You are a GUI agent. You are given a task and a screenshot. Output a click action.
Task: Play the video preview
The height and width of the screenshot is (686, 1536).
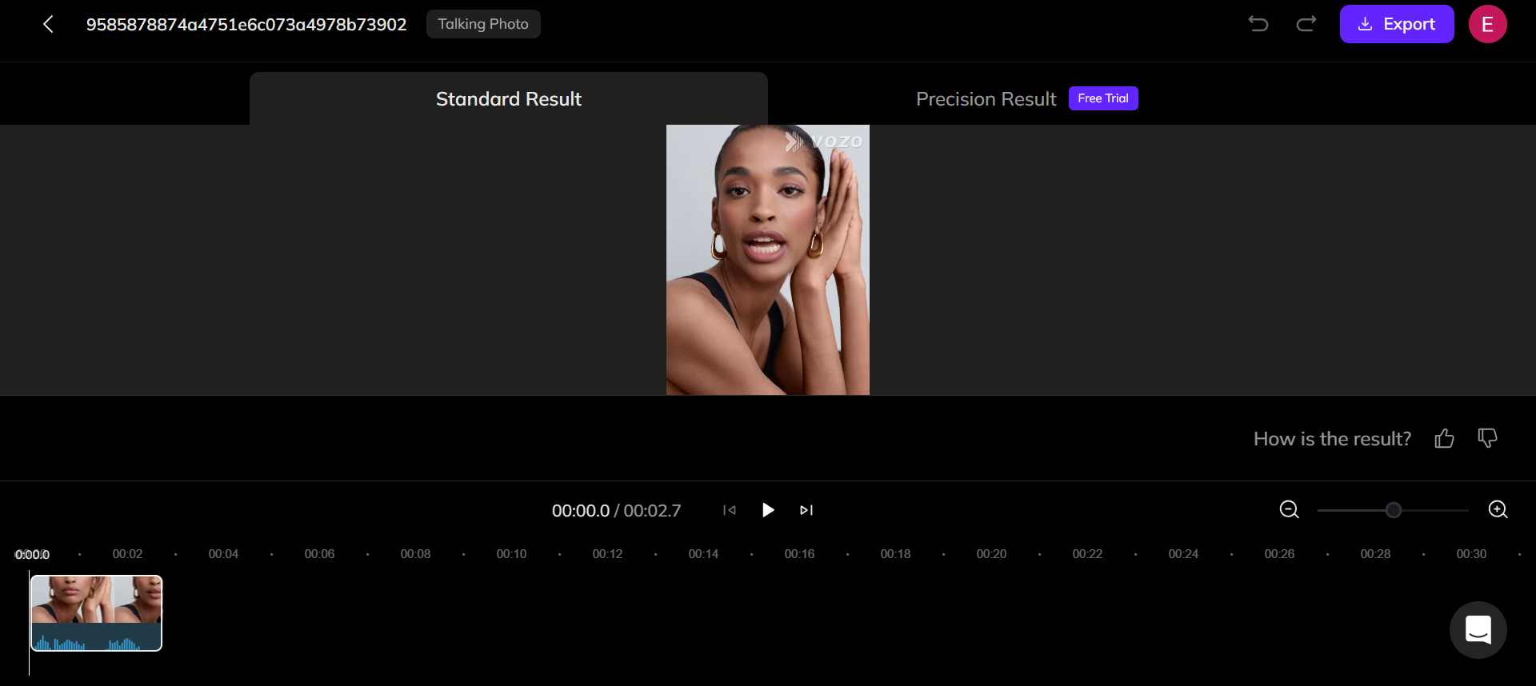tap(768, 510)
